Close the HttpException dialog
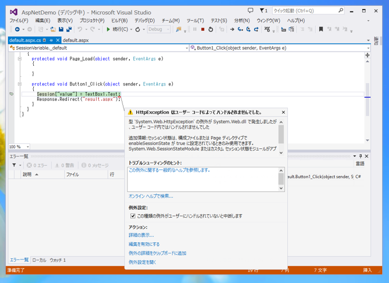 point(283,112)
